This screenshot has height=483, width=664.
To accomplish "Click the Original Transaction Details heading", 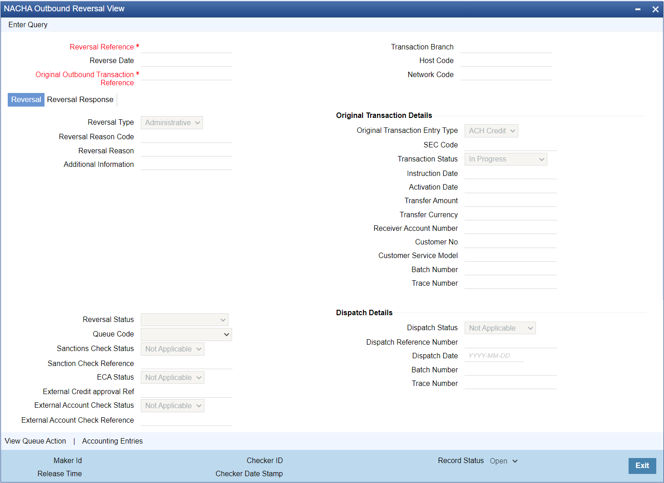I will pos(384,115).
